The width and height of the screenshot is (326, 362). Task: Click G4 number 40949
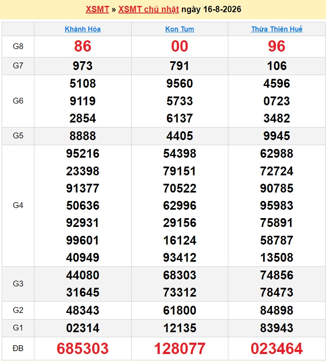(83, 258)
